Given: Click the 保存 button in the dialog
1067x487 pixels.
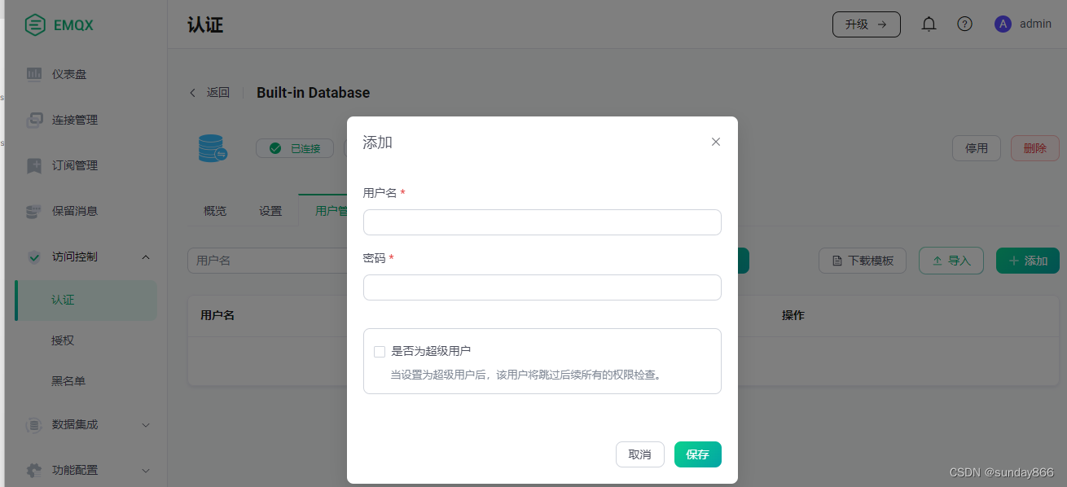Looking at the screenshot, I should (x=697, y=454).
